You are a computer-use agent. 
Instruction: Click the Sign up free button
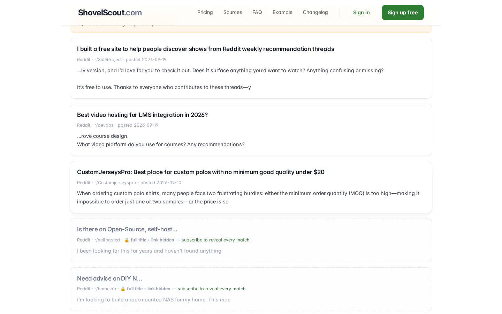pyautogui.click(x=403, y=13)
